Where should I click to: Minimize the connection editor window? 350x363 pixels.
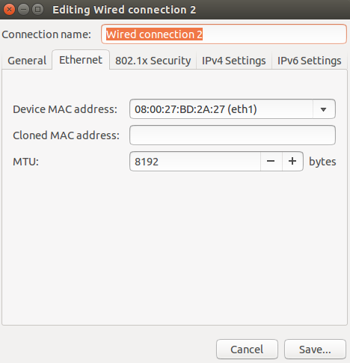click(x=24, y=10)
